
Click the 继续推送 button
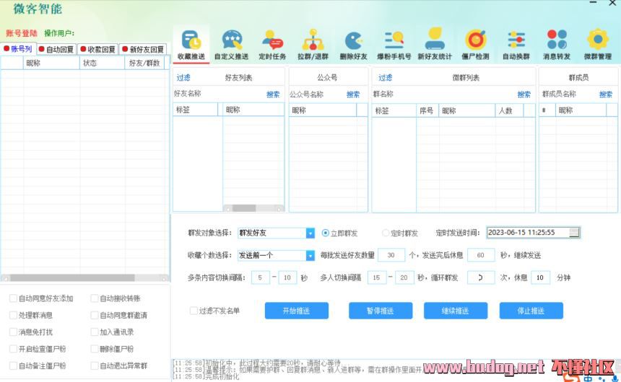[x=456, y=311]
